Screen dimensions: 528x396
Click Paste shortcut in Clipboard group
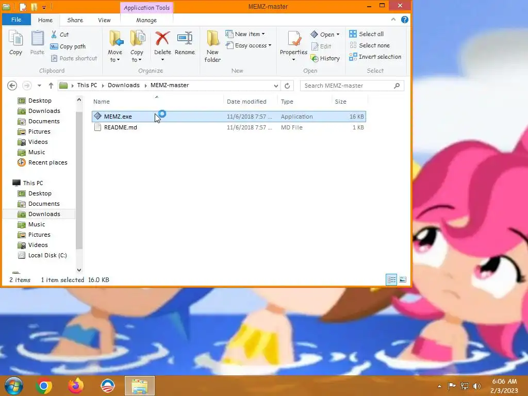coord(74,58)
